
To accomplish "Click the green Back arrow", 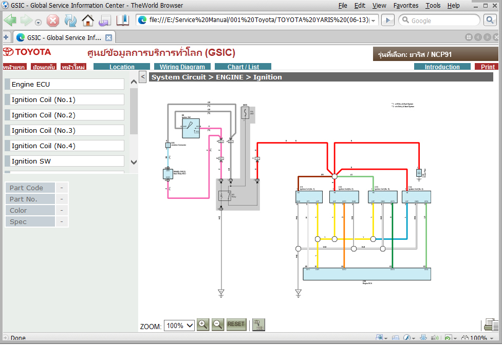I will tap(10, 21).
